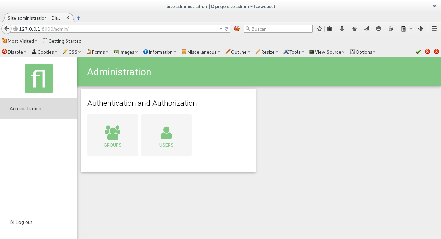
Task: Open the Groups admin tile
Action: tap(112, 135)
